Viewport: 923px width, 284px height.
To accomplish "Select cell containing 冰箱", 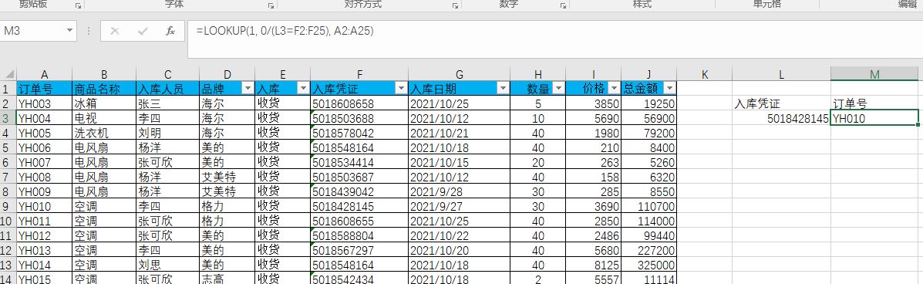I will [x=104, y=103].
